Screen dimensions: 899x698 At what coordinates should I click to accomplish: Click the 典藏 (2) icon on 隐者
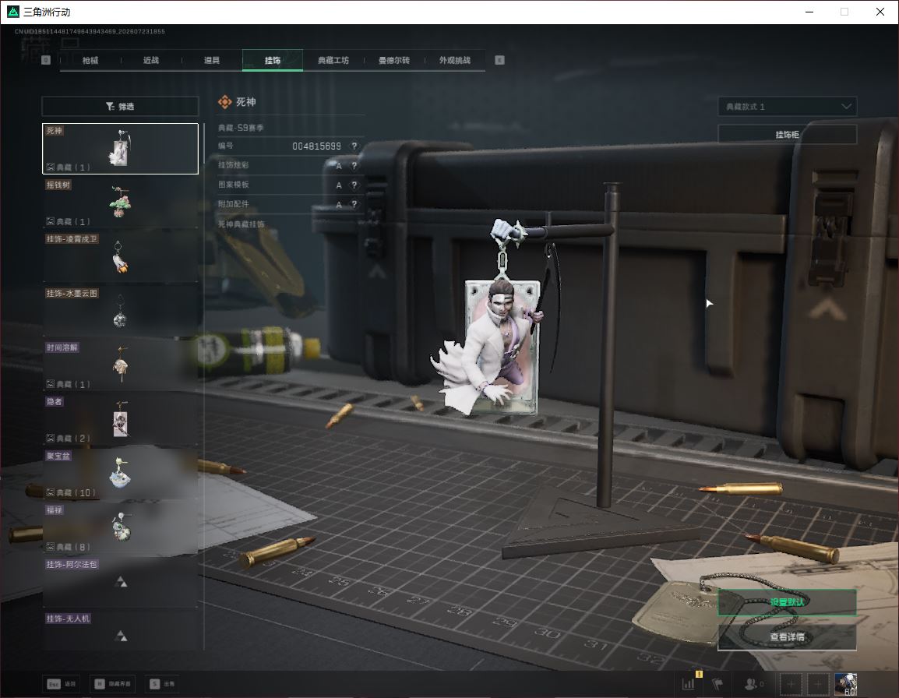pos(51,438)
